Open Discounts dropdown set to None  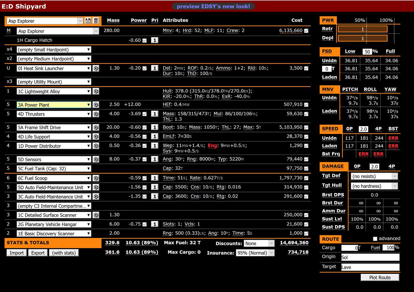tap(259, 243)
